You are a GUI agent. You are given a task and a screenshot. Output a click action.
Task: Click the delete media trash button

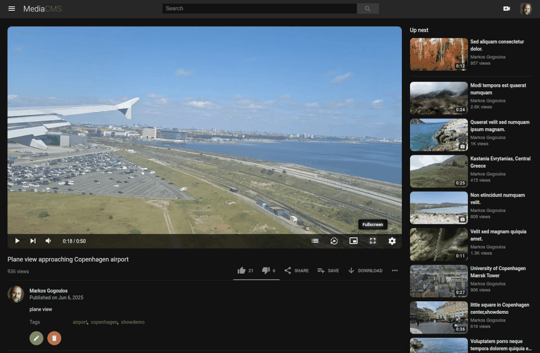click(x=54, y=338)
